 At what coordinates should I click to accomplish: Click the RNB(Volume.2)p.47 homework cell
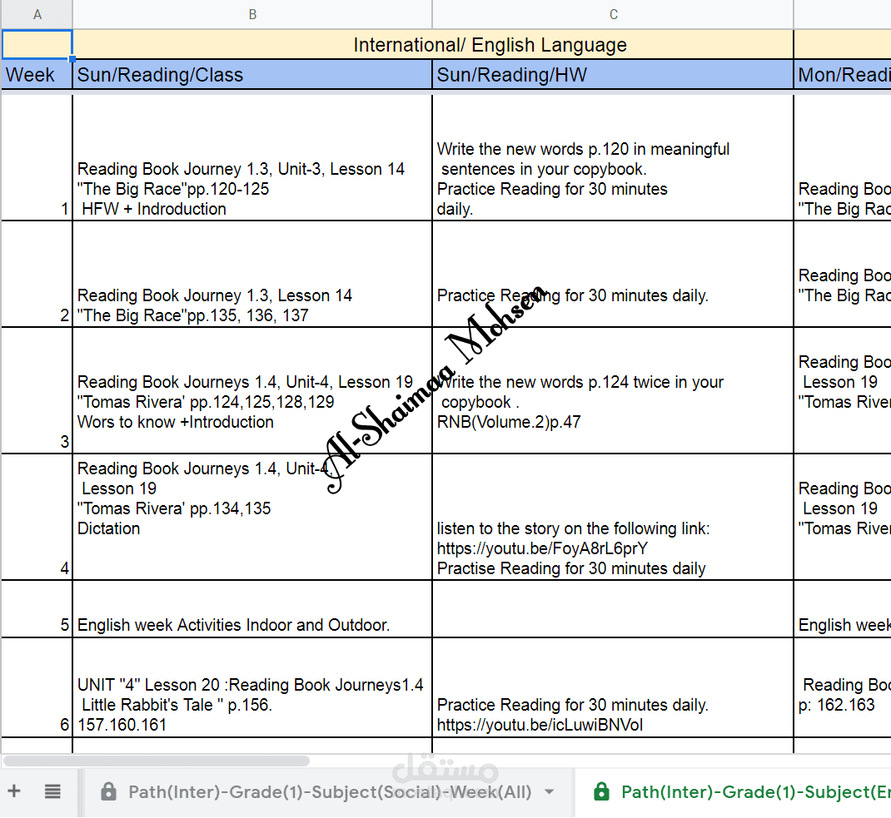613,390
